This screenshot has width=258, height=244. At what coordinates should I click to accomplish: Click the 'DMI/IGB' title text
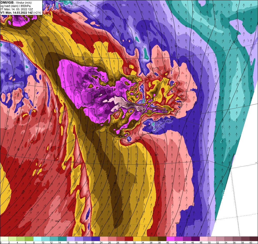pos(7,3)
